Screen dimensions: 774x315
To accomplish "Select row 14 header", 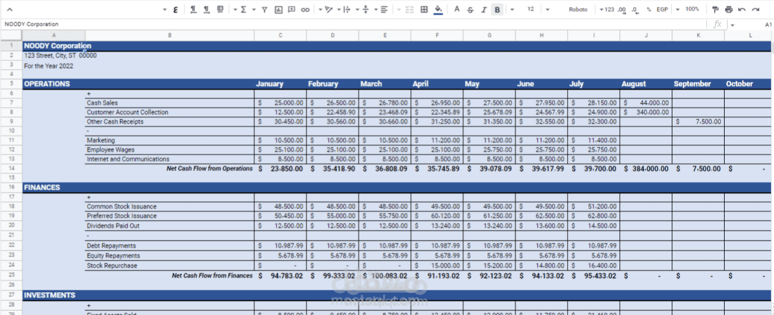I will point(11,168).
